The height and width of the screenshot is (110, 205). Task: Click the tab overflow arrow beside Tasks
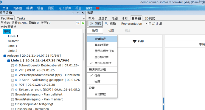click(x=84, y=19)
